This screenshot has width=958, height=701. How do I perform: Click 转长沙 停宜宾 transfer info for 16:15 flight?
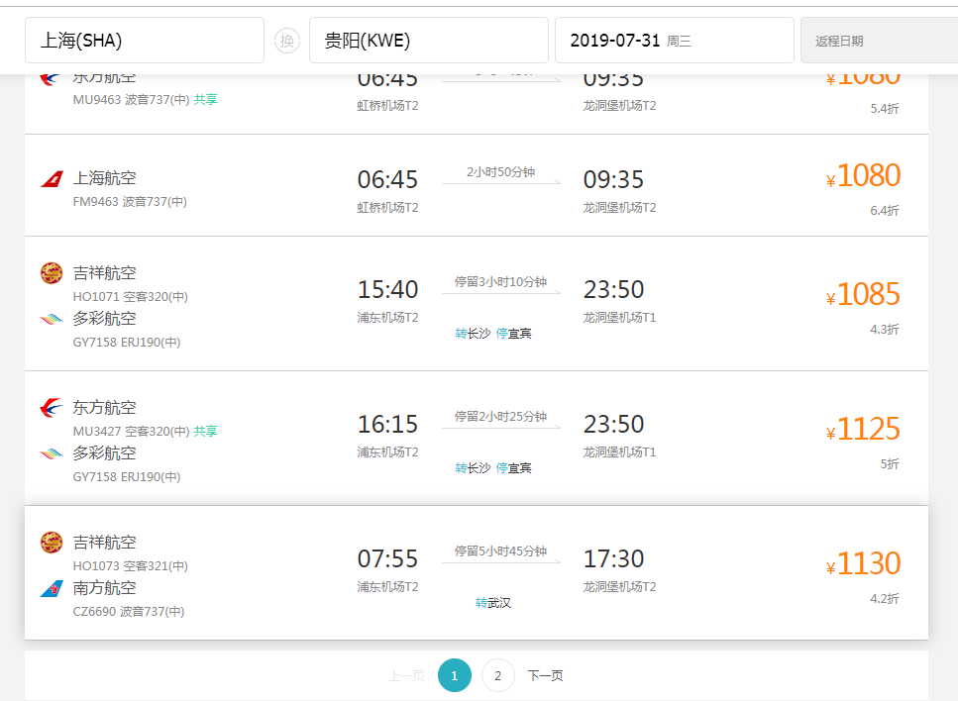tap(493, 468)
